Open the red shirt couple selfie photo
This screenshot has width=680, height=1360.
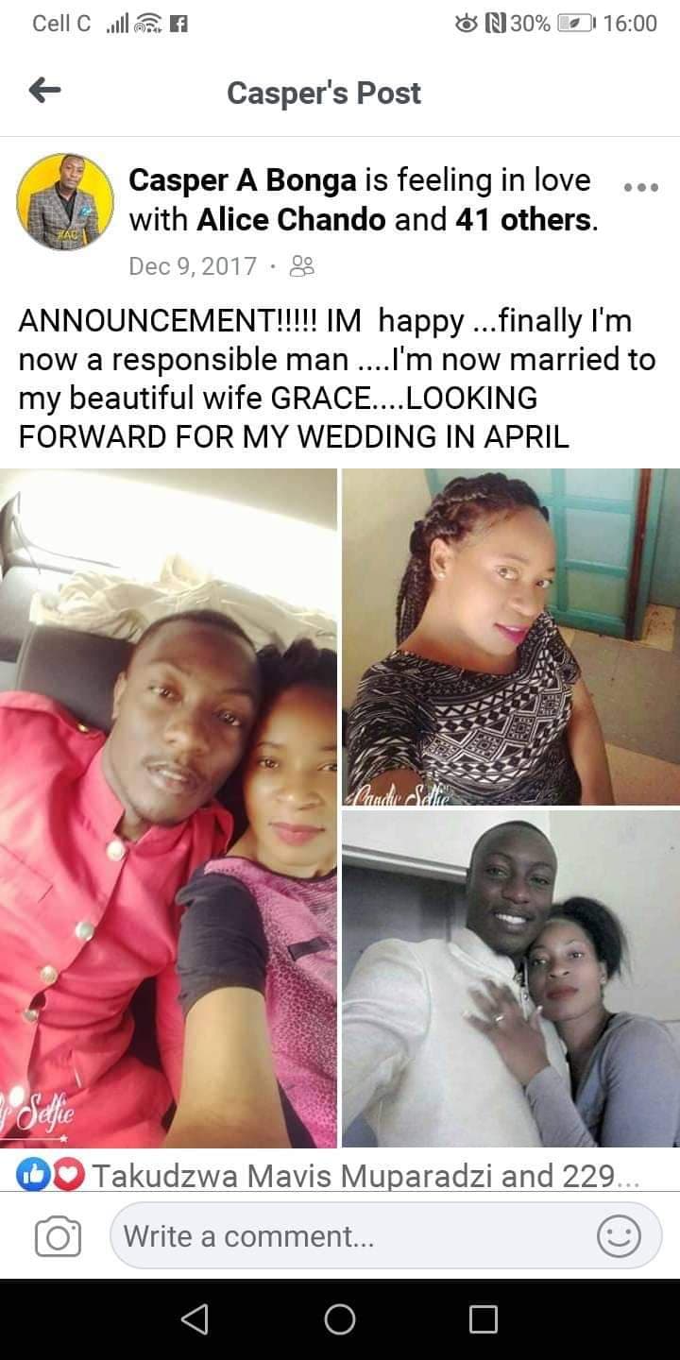168,807
